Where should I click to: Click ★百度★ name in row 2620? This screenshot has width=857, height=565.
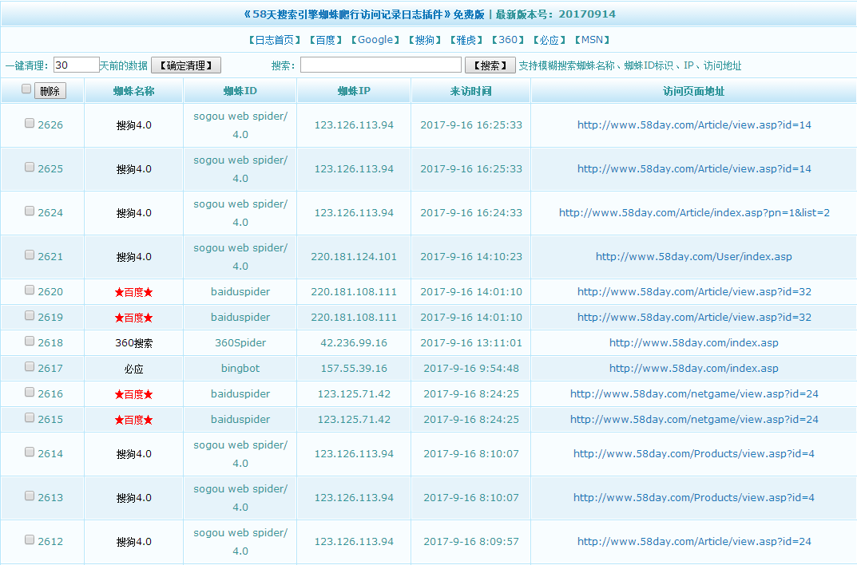pyautogui.click(x=134, y=292)
